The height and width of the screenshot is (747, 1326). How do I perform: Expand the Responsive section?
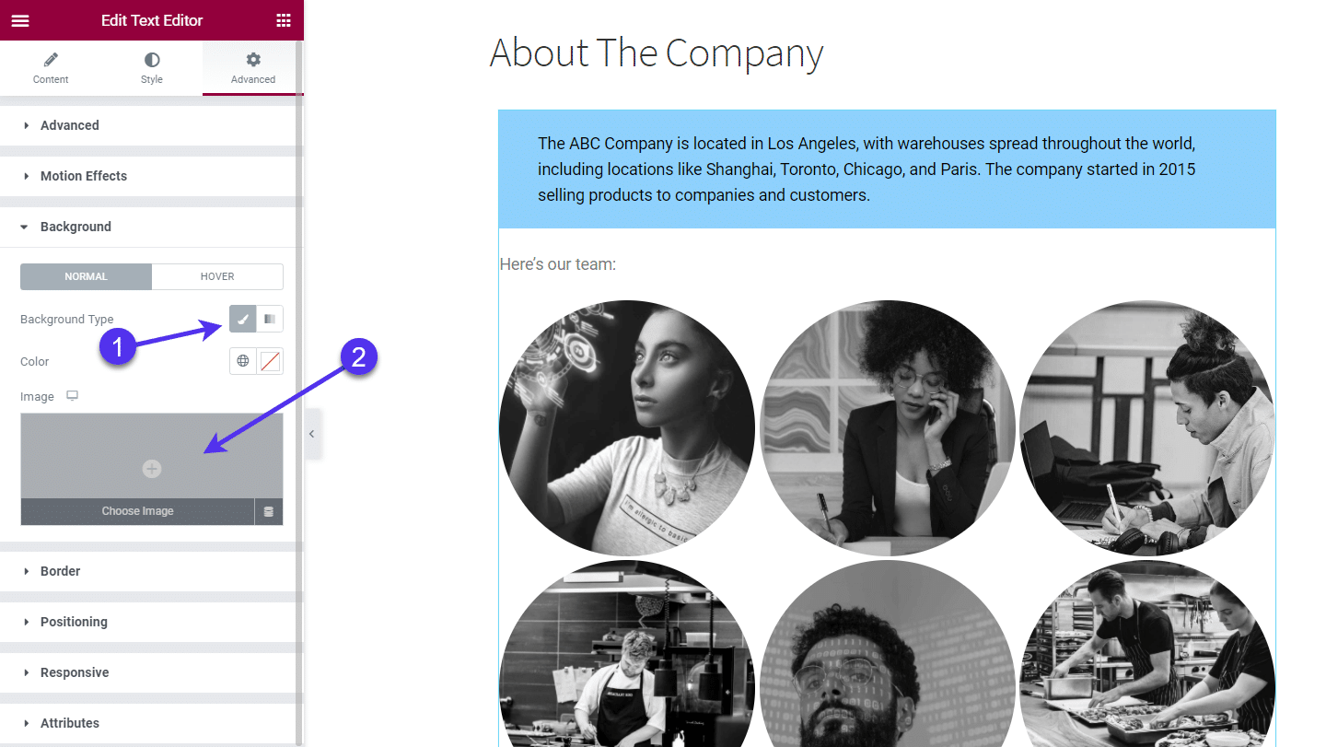(x=75, y=672)
